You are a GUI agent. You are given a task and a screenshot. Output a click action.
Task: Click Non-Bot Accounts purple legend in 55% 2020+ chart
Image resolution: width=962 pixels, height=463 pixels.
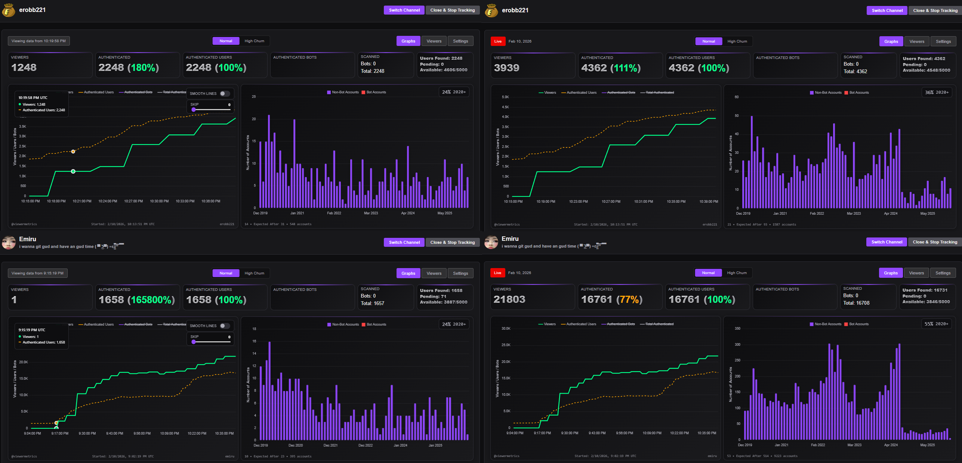click(811, 324)
